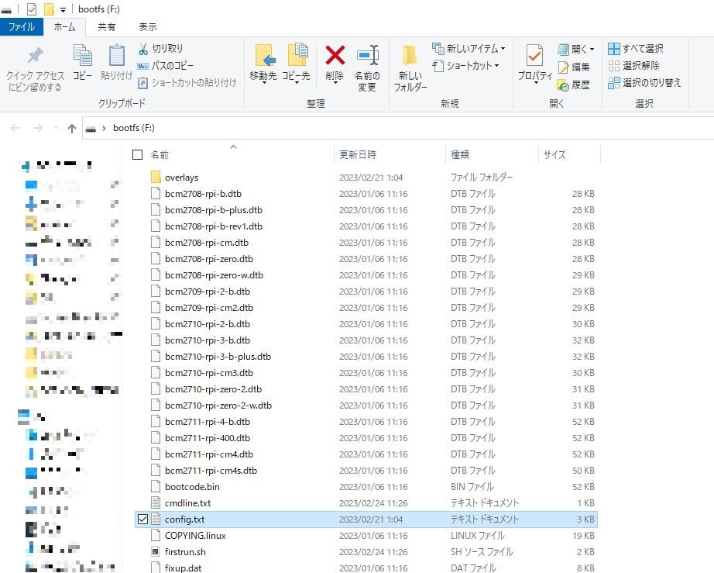Open the File (ファイル) tab
This screenshot has width=714, height=573.
22,27
